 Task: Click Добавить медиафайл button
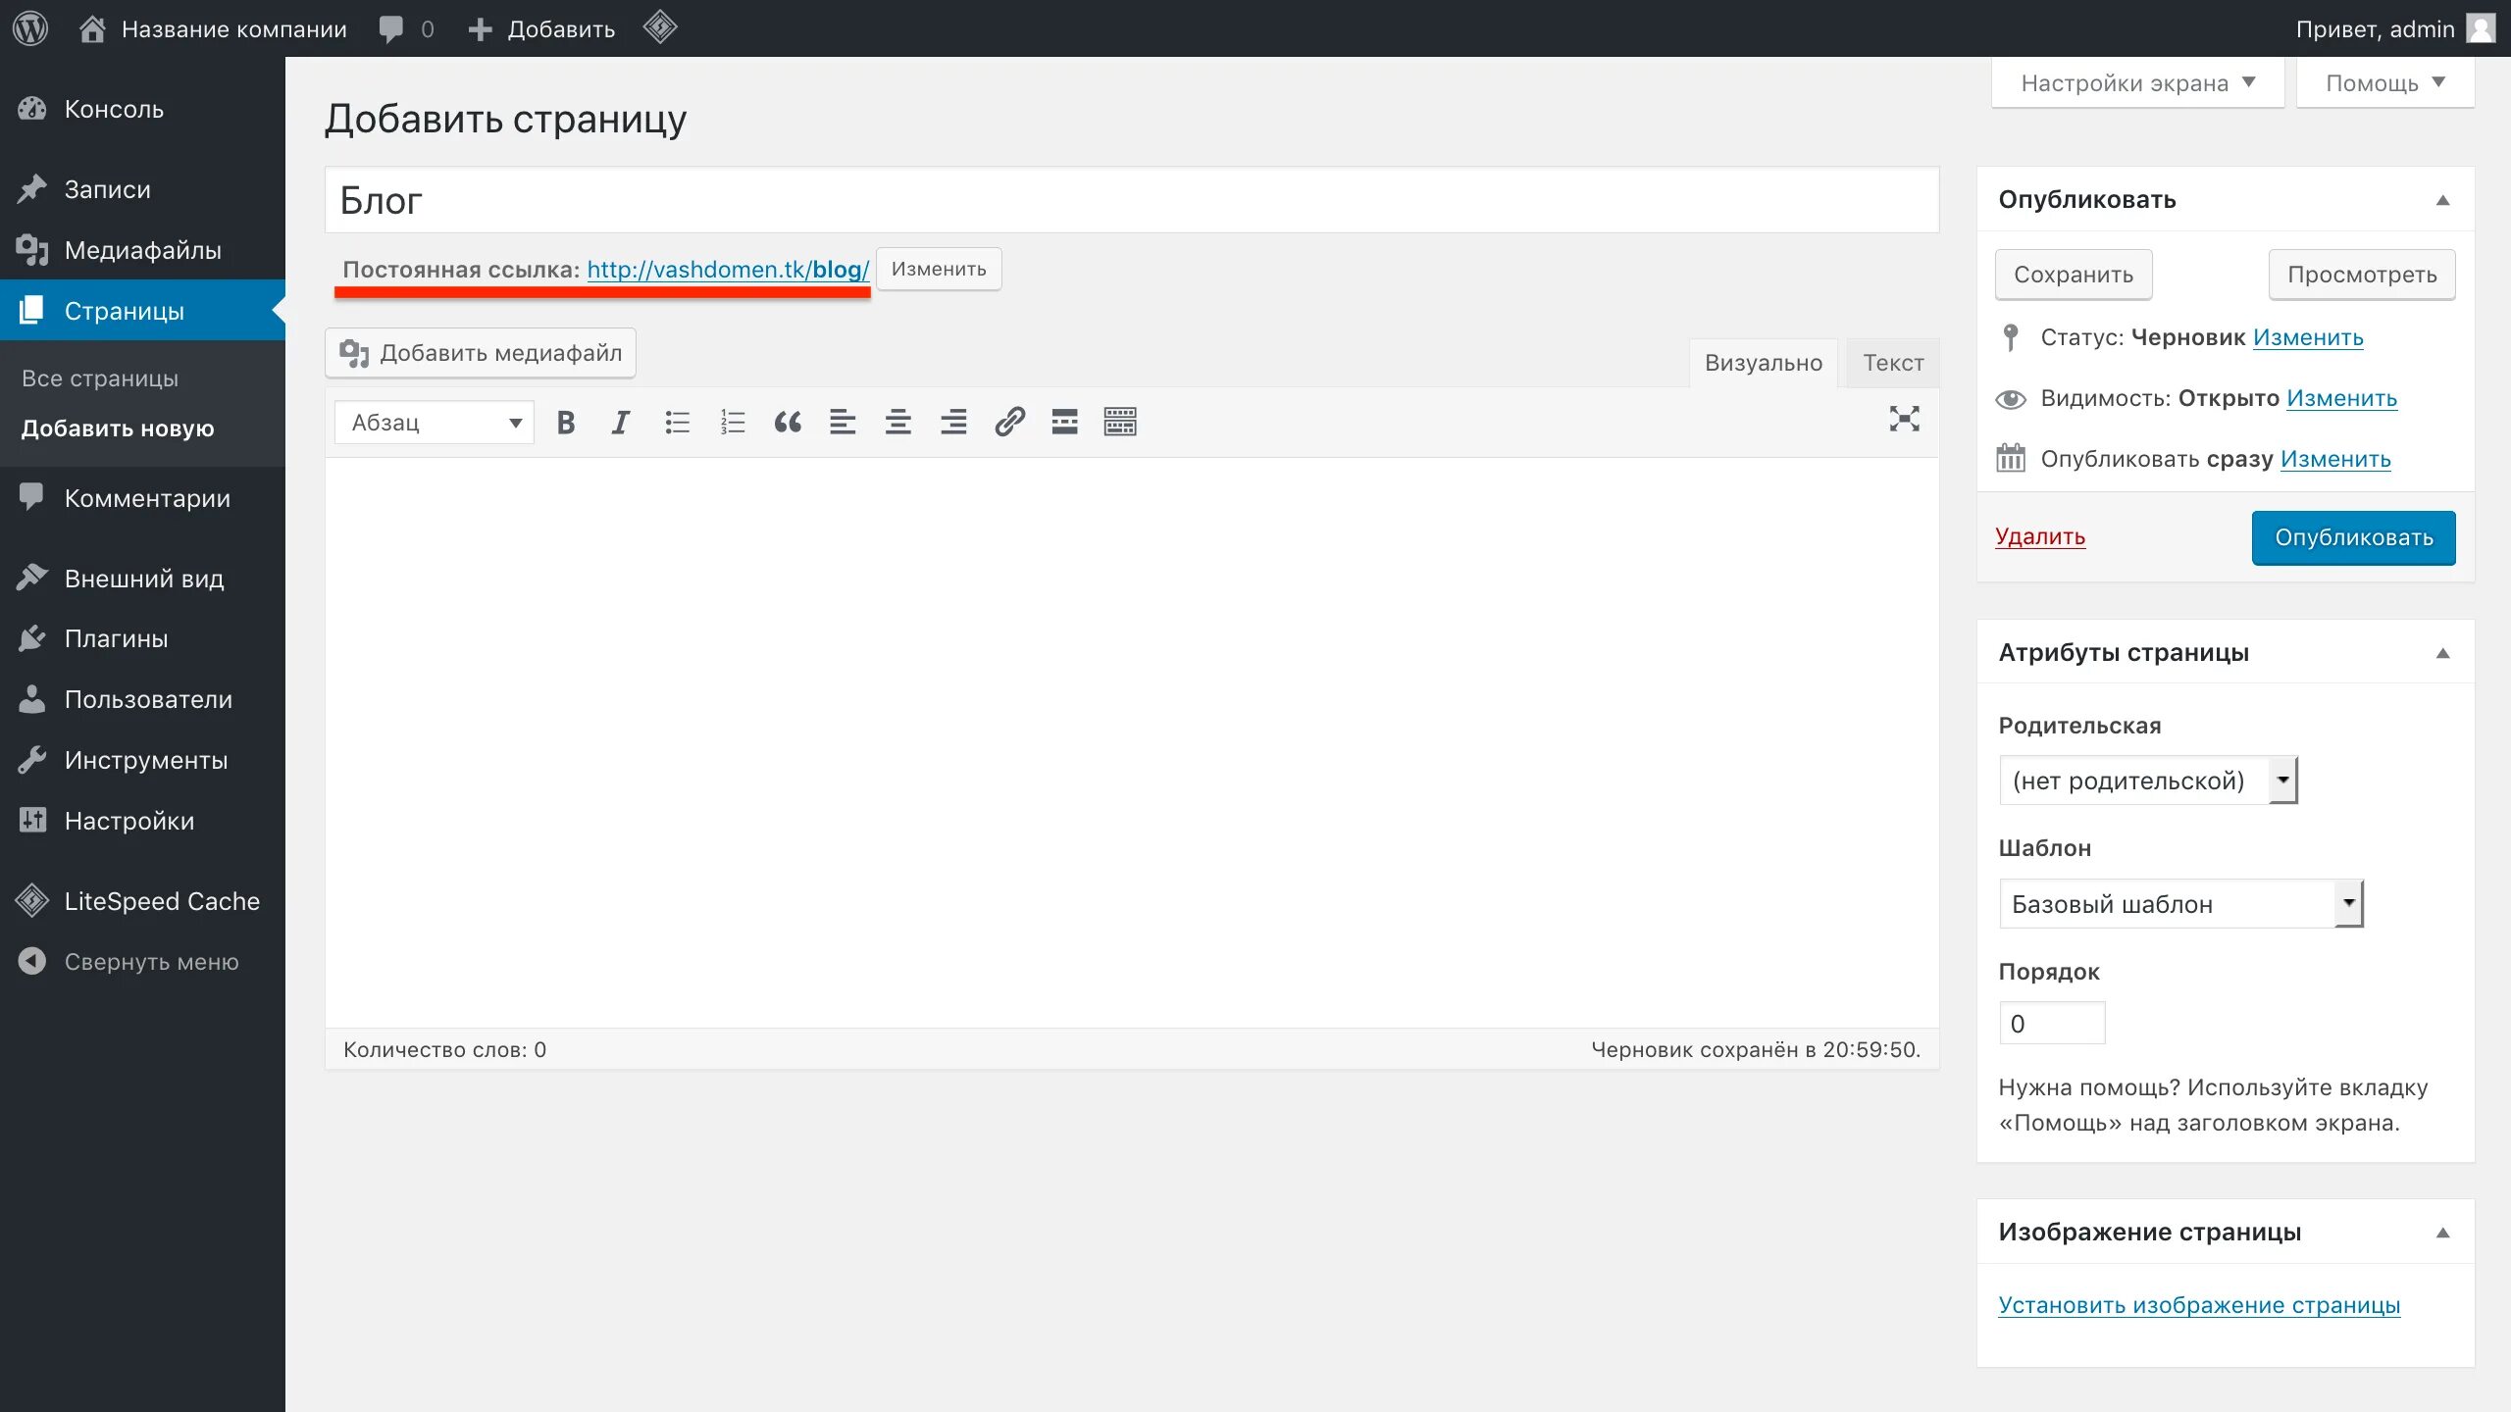[x=481, y=353]
